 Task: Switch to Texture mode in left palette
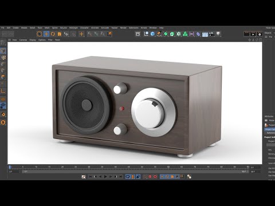[3, 57]
